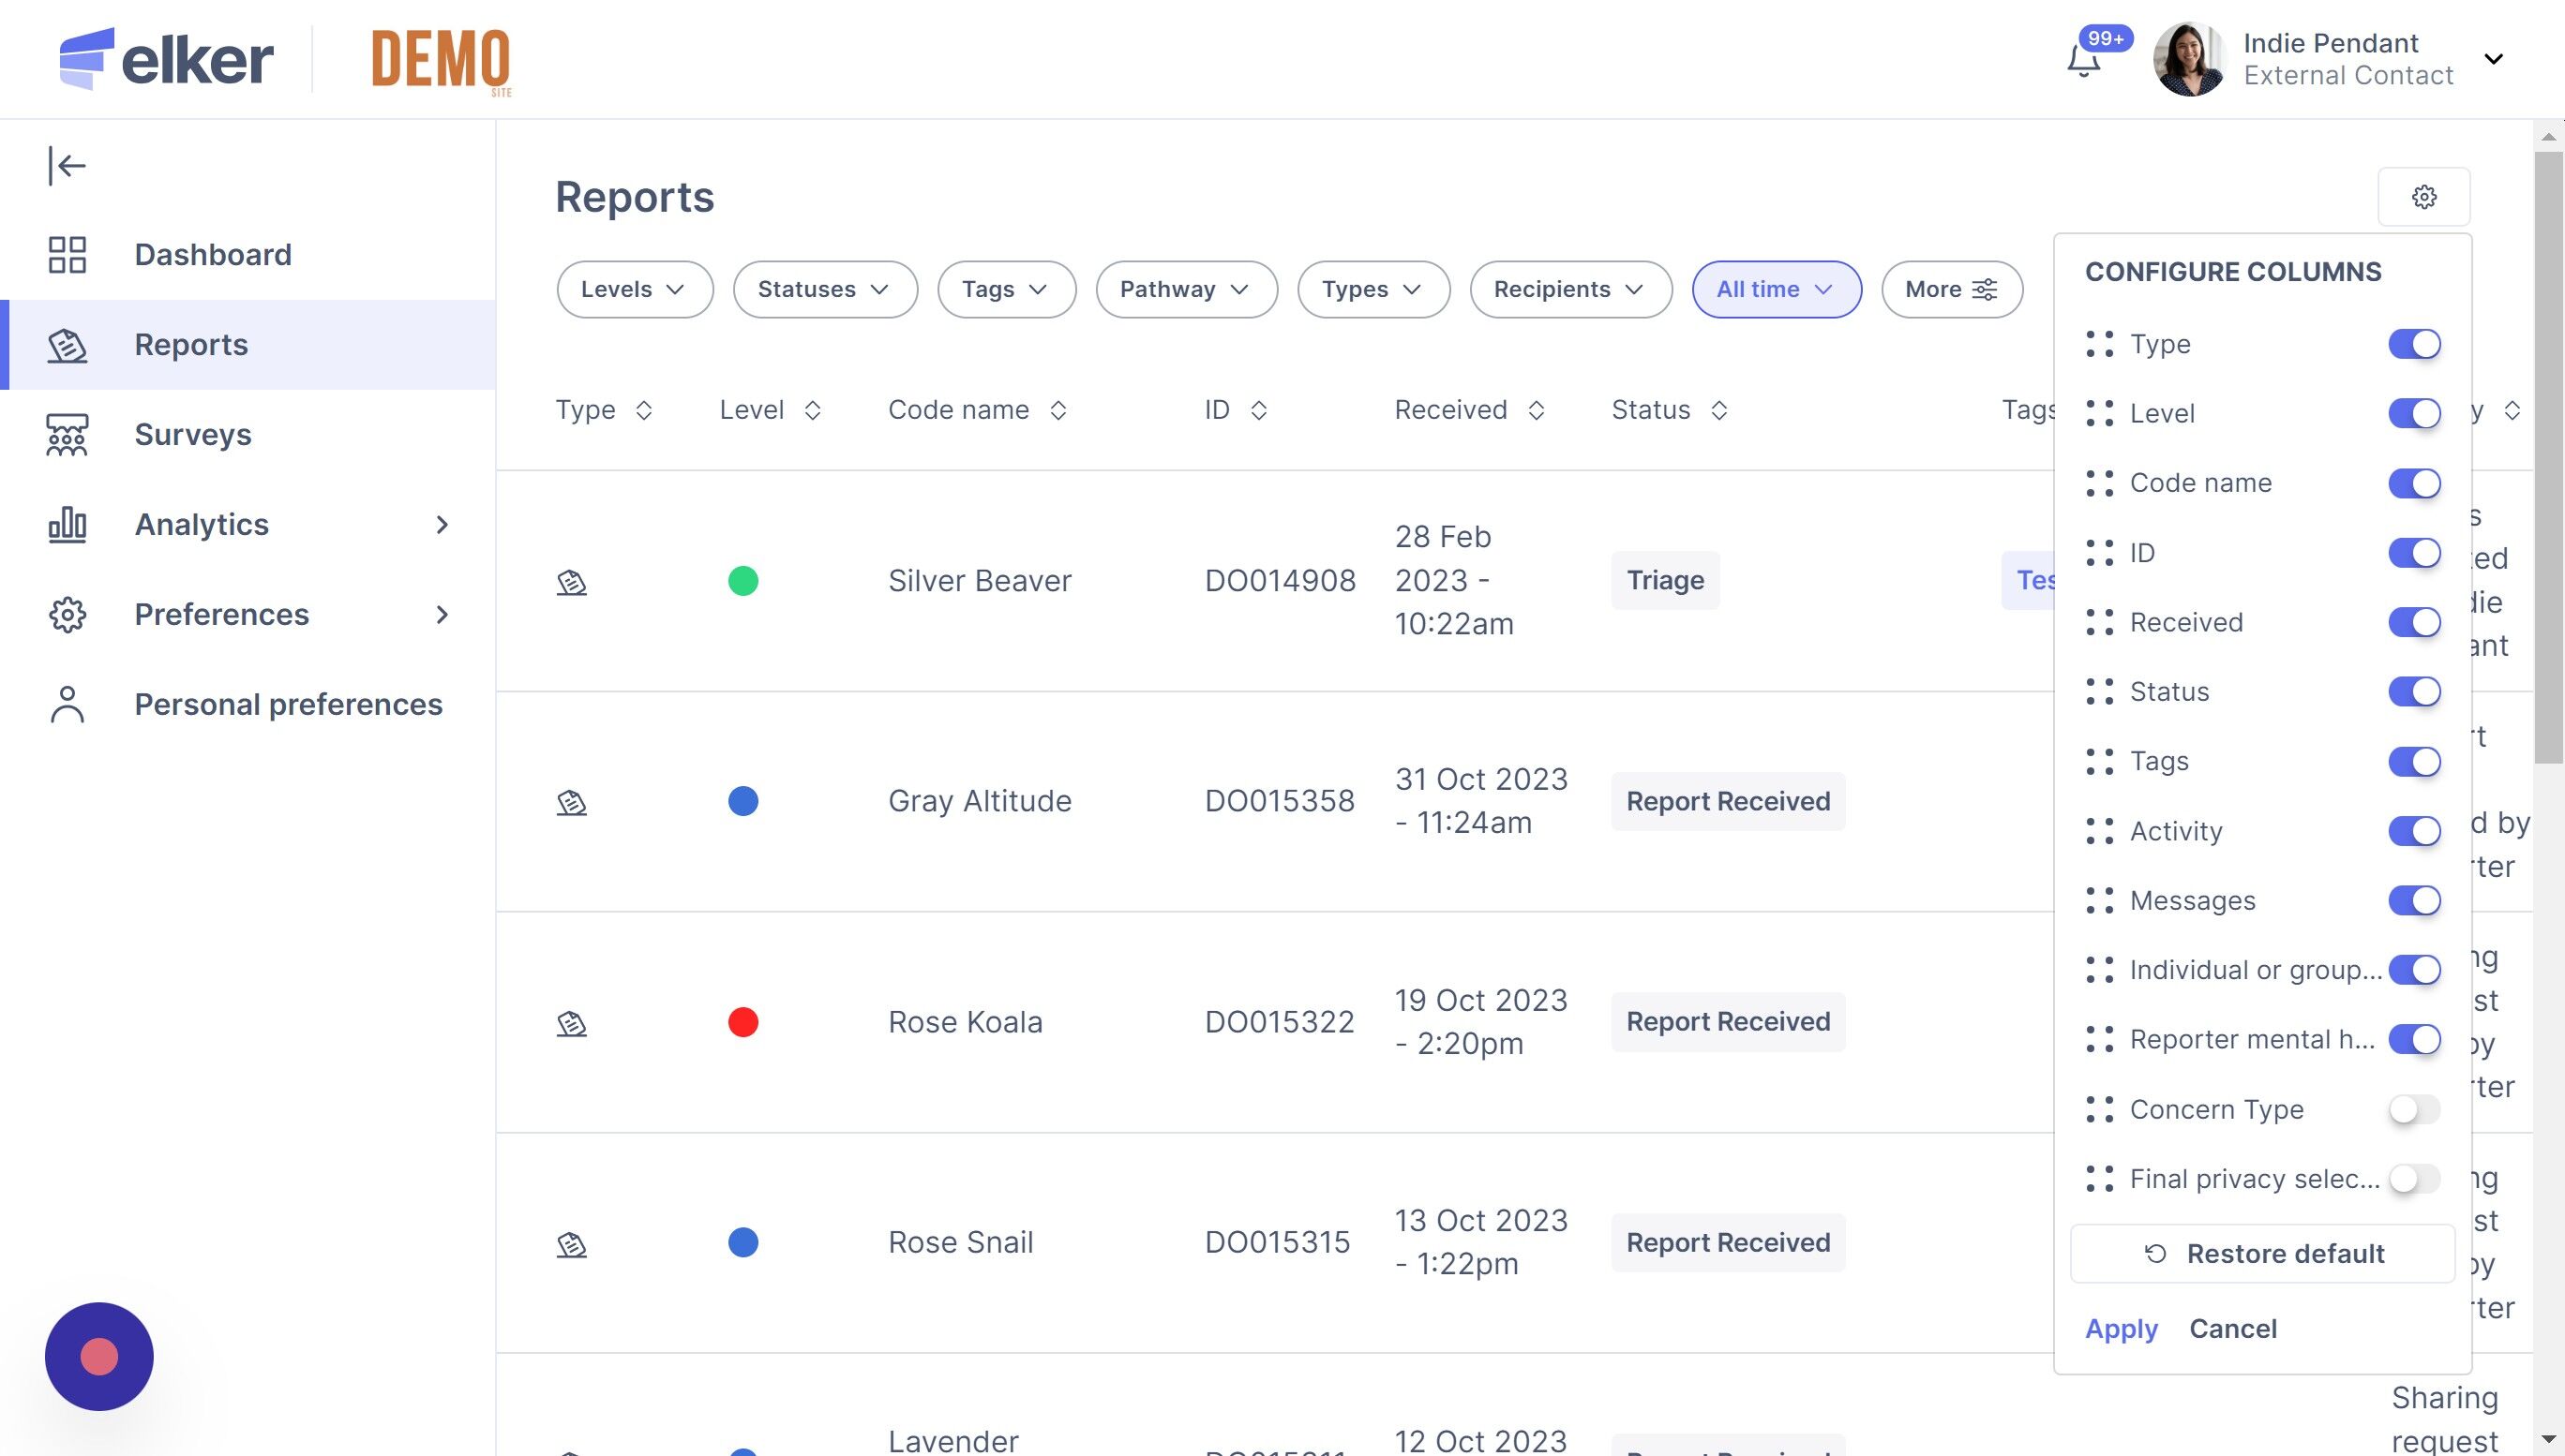Click the red recording button icon

point(99,1357)
